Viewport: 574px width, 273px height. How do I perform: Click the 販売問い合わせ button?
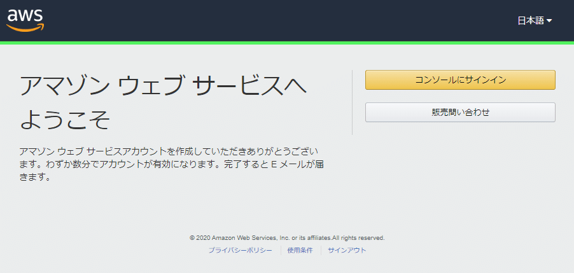pos(460,113)
